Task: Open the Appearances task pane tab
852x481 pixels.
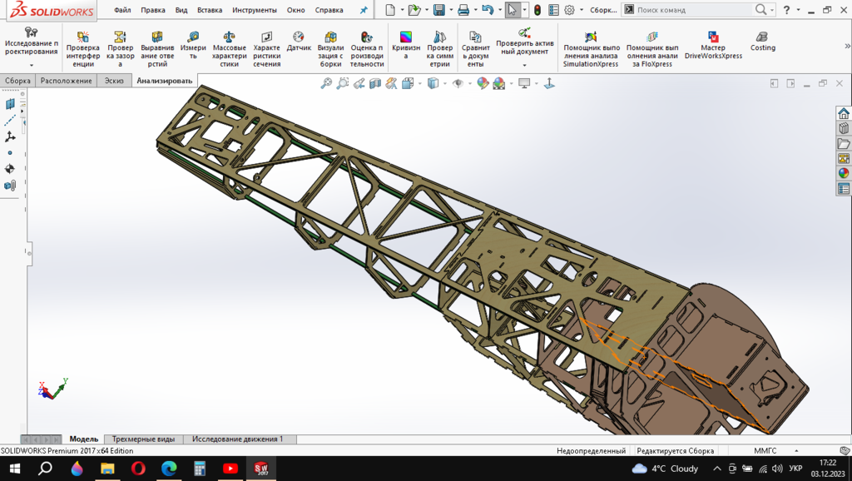Action: pos(844,173)
